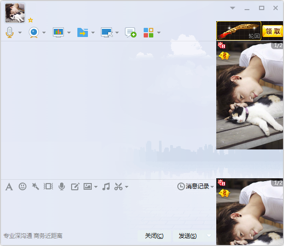Open presentation screen share icon
Screen dimensions: 284x246
58,32
